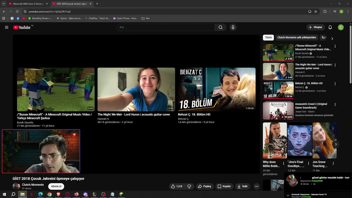Select GİST 2018 Çocuk Jahreini tab
Screen dimensions: 352x198
[71, 4]
